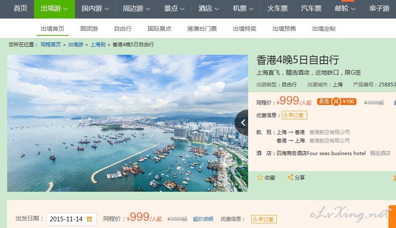The height and width of the screenshot is (228, 396).
Task: Click the 同程首页 breadcrumb link
Action: click(51, 45)
